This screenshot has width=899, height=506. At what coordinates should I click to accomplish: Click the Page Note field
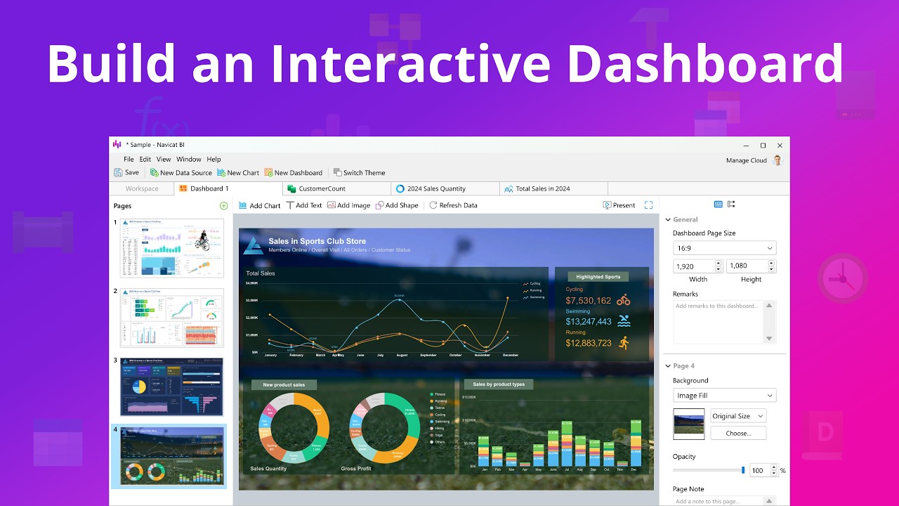(x=718, y=501)
